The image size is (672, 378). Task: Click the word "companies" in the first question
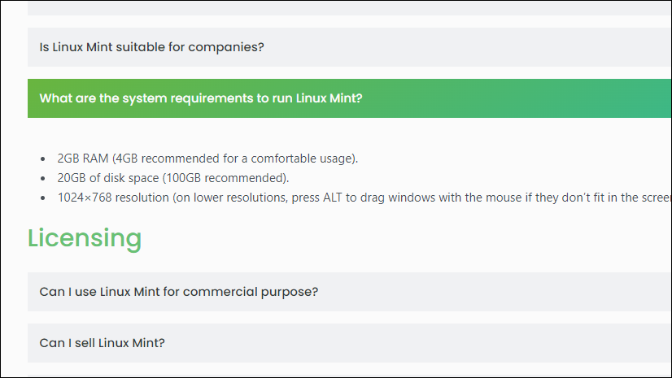click(224, 47)
